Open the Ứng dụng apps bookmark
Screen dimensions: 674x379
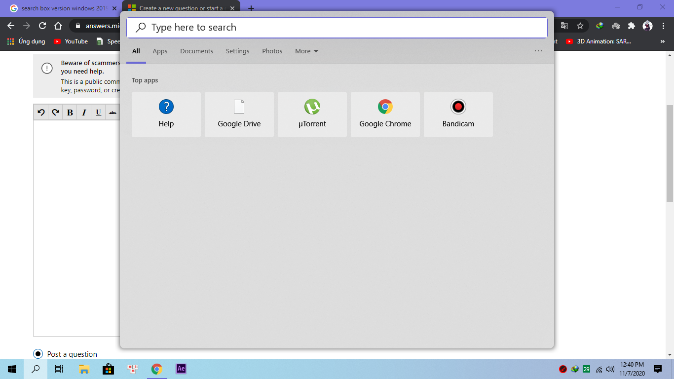26,41
